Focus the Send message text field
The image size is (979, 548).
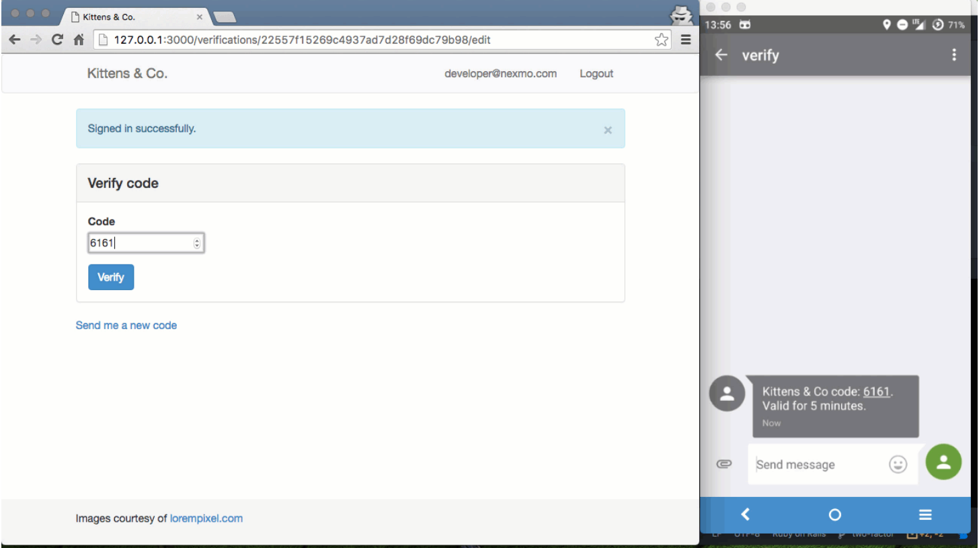(832, 464)
